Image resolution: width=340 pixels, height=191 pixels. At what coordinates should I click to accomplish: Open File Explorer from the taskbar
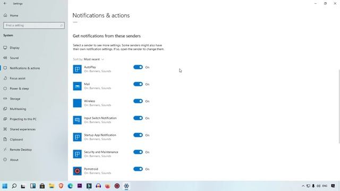(52, 186)
